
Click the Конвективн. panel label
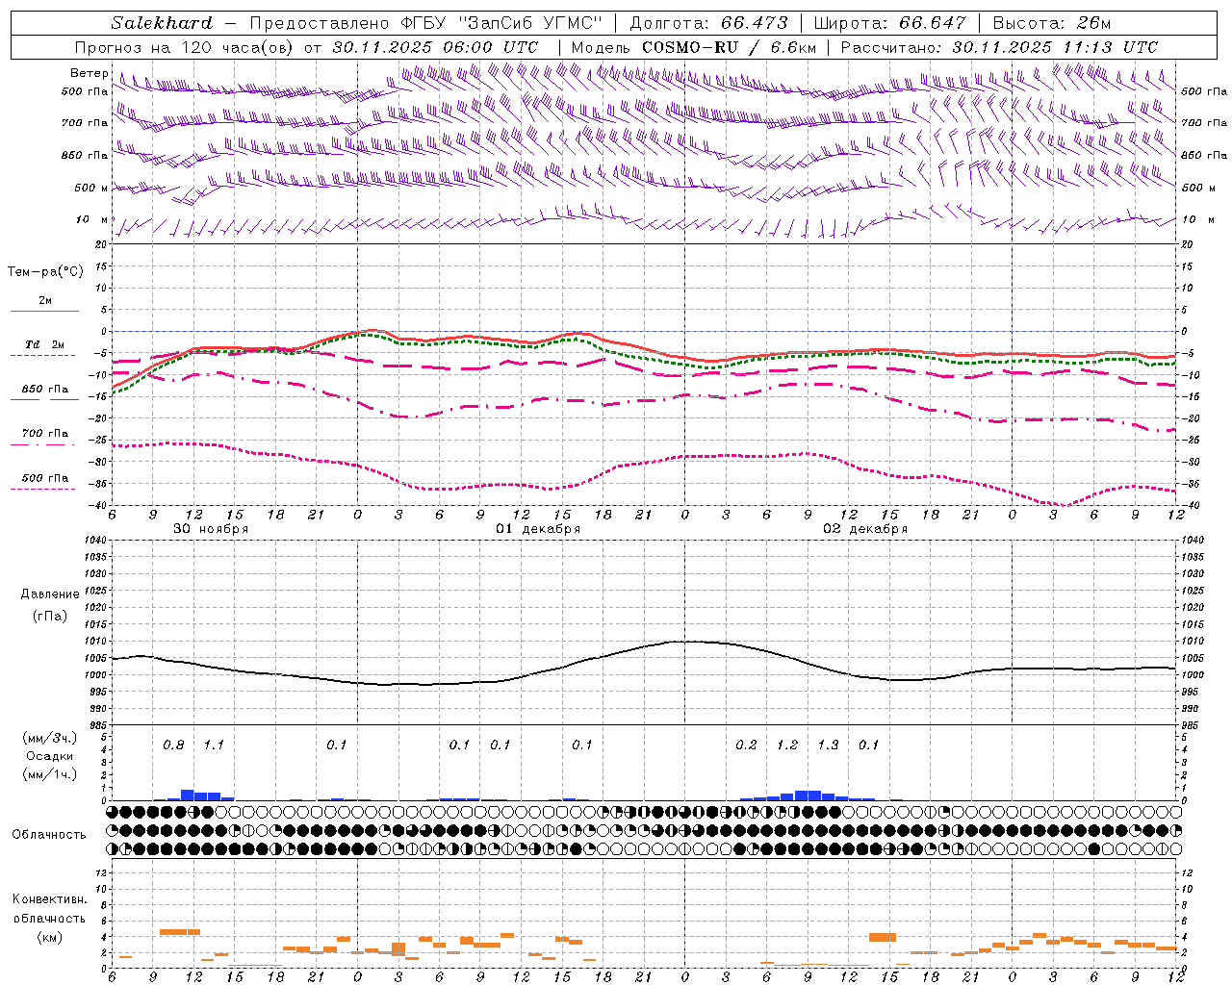(x=49, y=898)
